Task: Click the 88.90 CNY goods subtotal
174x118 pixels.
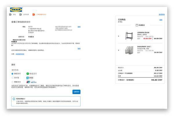Action: coord(158,67)
